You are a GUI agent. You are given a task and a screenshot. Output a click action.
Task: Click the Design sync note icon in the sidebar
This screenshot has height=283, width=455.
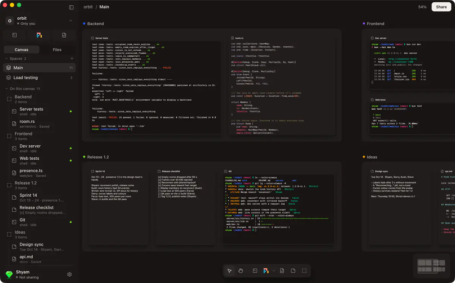pos(14,247)
